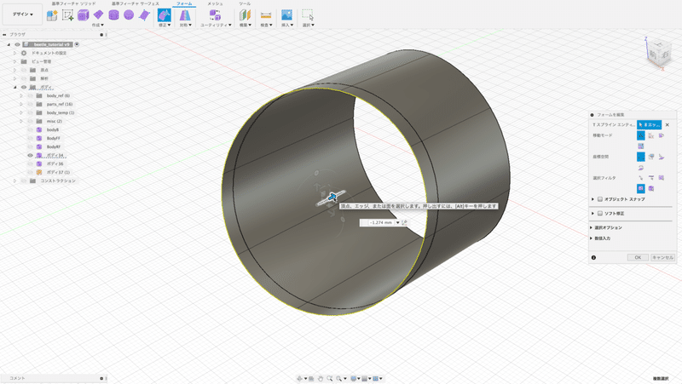Select the Face form creation tool
Viewport: 682px width, 384px height.
[x=144, y=15]
